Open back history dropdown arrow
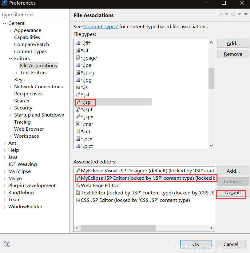 tap(227, 14)
